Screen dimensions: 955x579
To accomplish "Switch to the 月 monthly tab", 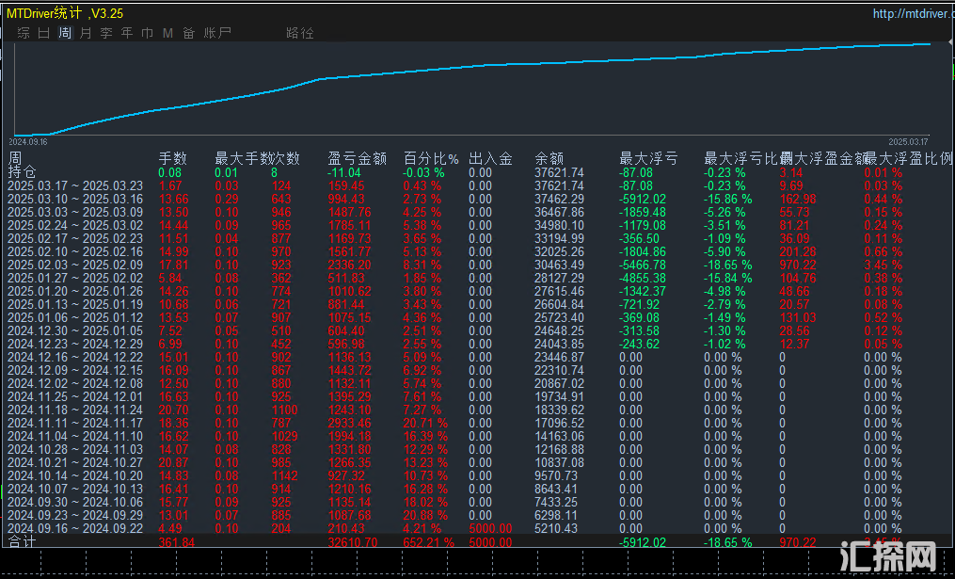I will point(86,33).
